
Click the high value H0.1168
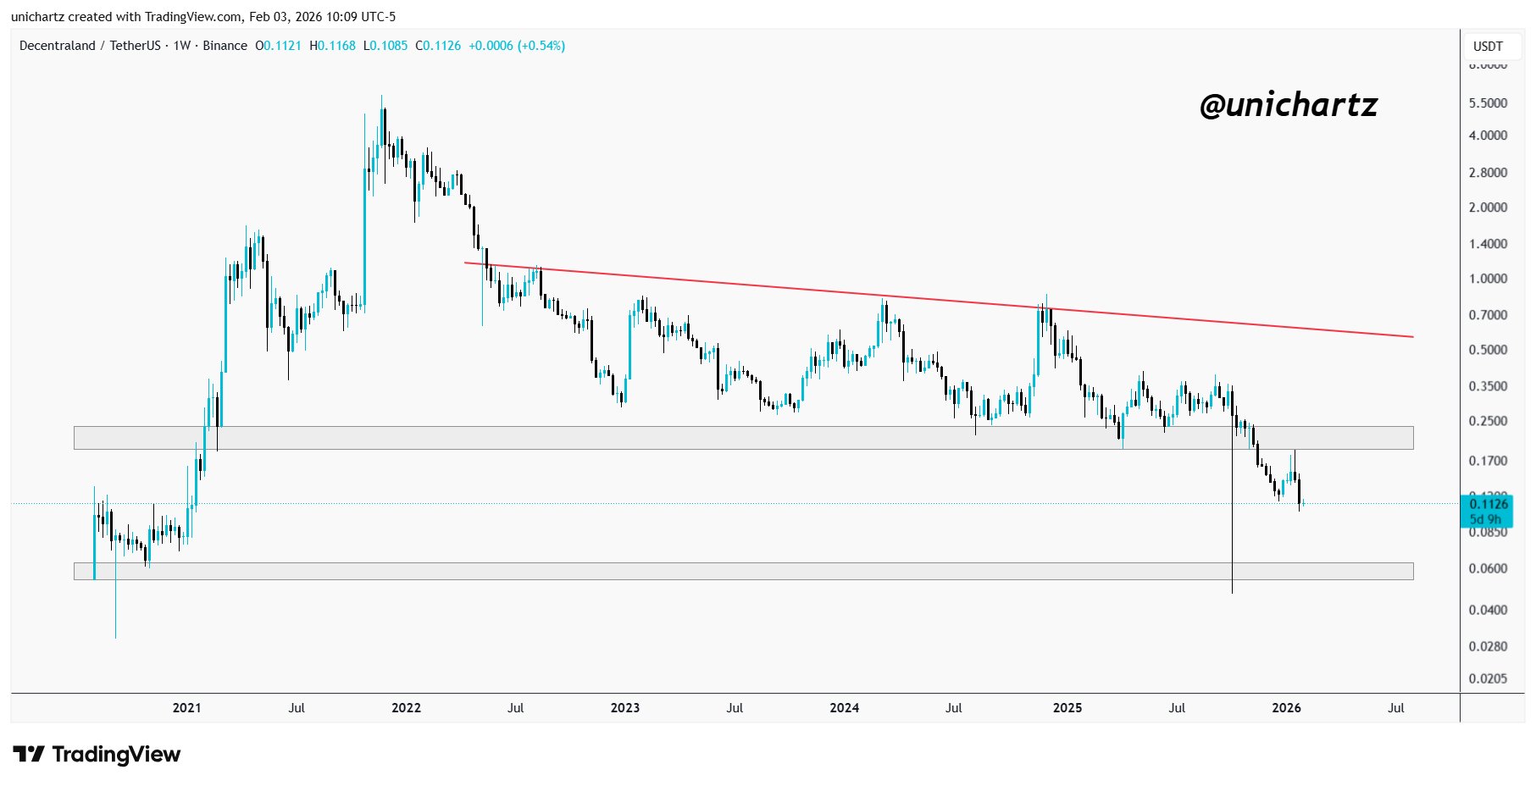tap(333, 46)
